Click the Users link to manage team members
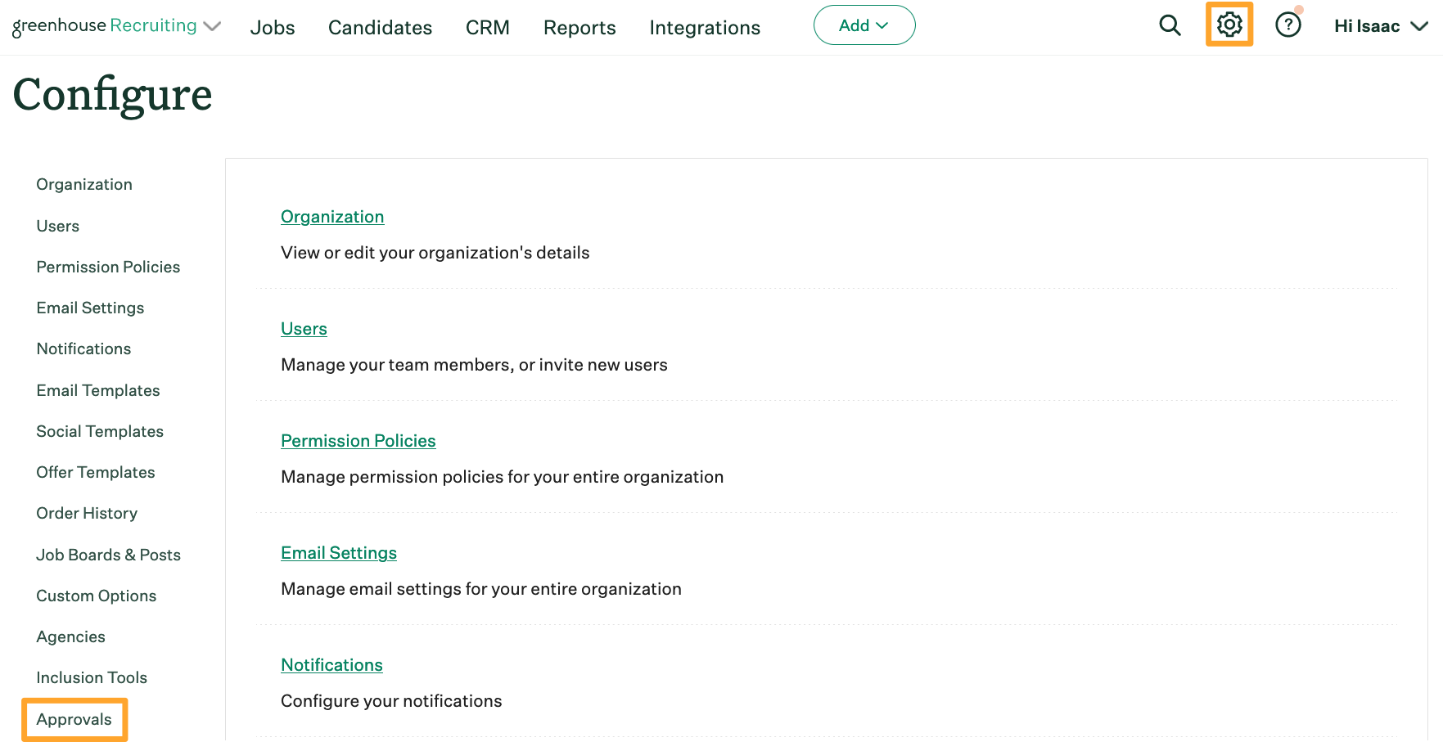 [304, 328]
